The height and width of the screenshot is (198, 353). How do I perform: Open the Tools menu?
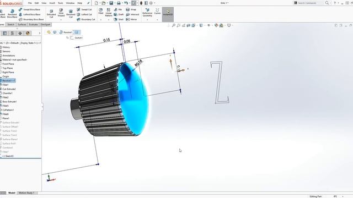pos(61,3)
